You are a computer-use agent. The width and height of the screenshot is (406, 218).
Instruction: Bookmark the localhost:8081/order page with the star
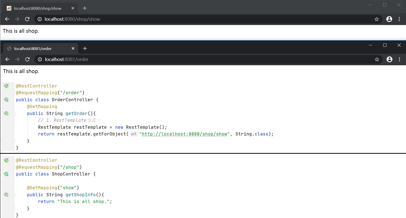[377, 59]
